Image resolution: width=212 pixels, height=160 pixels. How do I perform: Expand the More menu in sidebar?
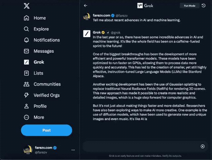tap(27, 117)
